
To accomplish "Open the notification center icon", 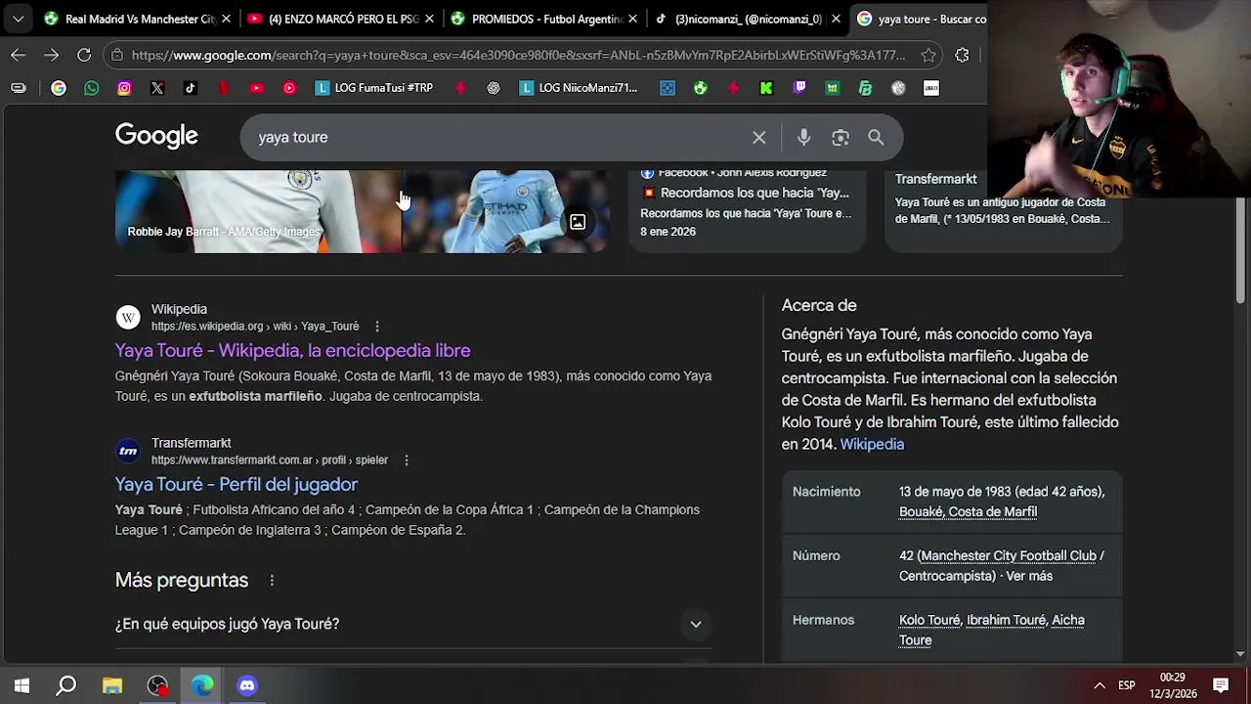I will point(1221,685).
